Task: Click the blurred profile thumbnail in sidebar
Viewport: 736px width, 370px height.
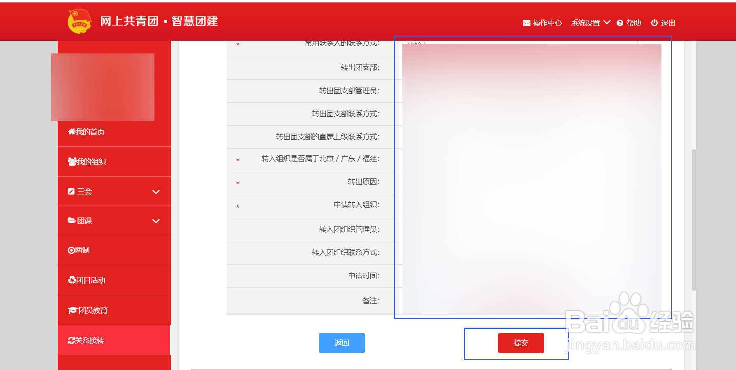Action: [x=103, y=87]
